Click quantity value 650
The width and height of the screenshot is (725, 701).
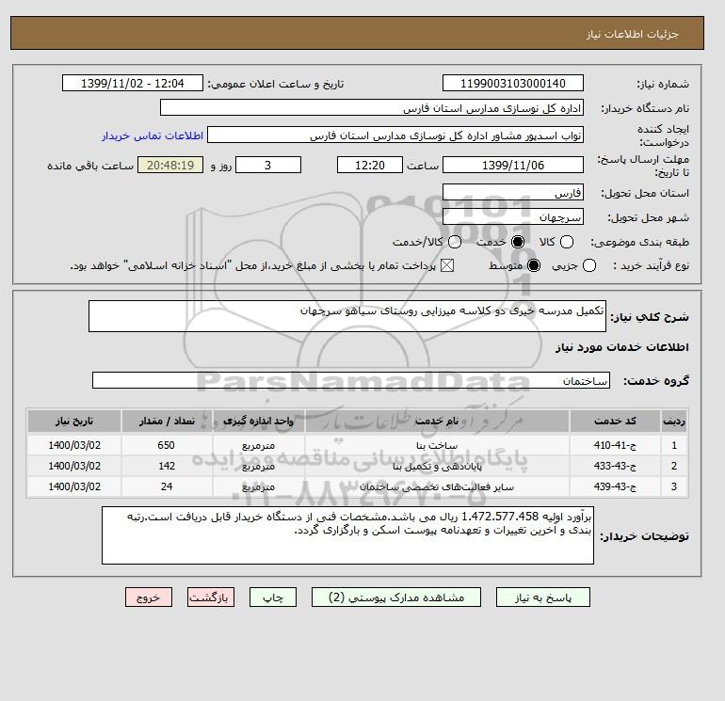click(x=166, y=445)
